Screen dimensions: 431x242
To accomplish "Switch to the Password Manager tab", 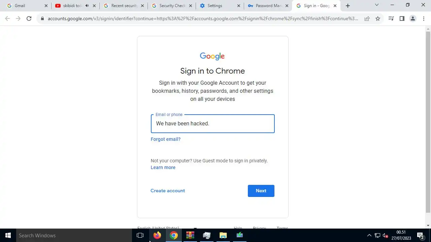I will (x=268, y=6).
